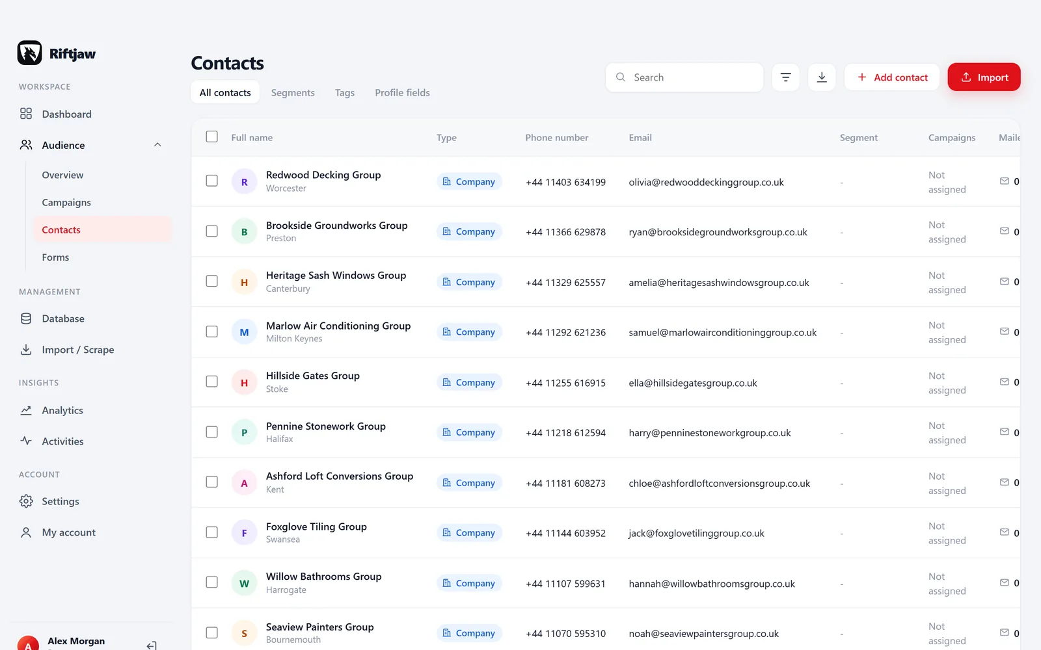The width and height of the screenshot is (1041, 650).
Task: Click the logout icon beside Alex Morgan
Action: pyautogui.click(x=152, y=645)
